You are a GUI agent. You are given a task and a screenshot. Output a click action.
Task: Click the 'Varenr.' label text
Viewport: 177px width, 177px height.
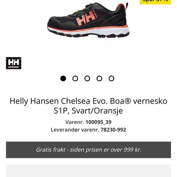(x=74, y=122)
